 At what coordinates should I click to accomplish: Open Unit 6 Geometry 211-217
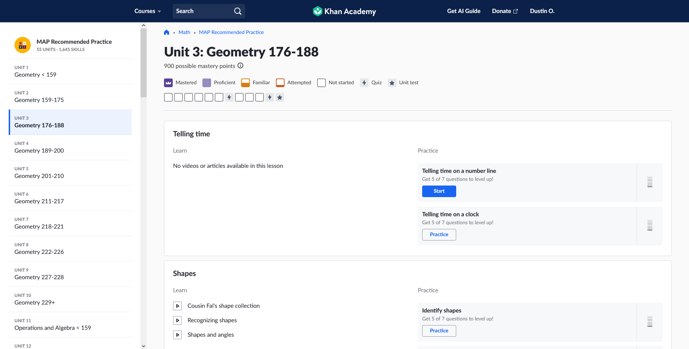point(70,198)
